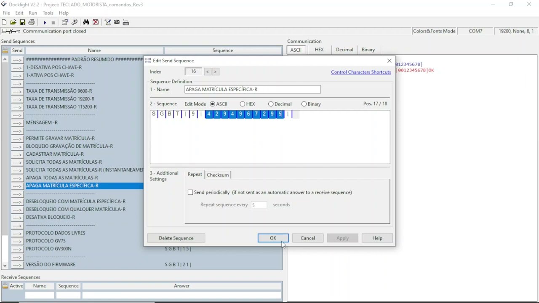The height and width of the screenshot is (303, 539).
Task: Click the lock icon in the Receive Sequences header
Action: (5, 286)
